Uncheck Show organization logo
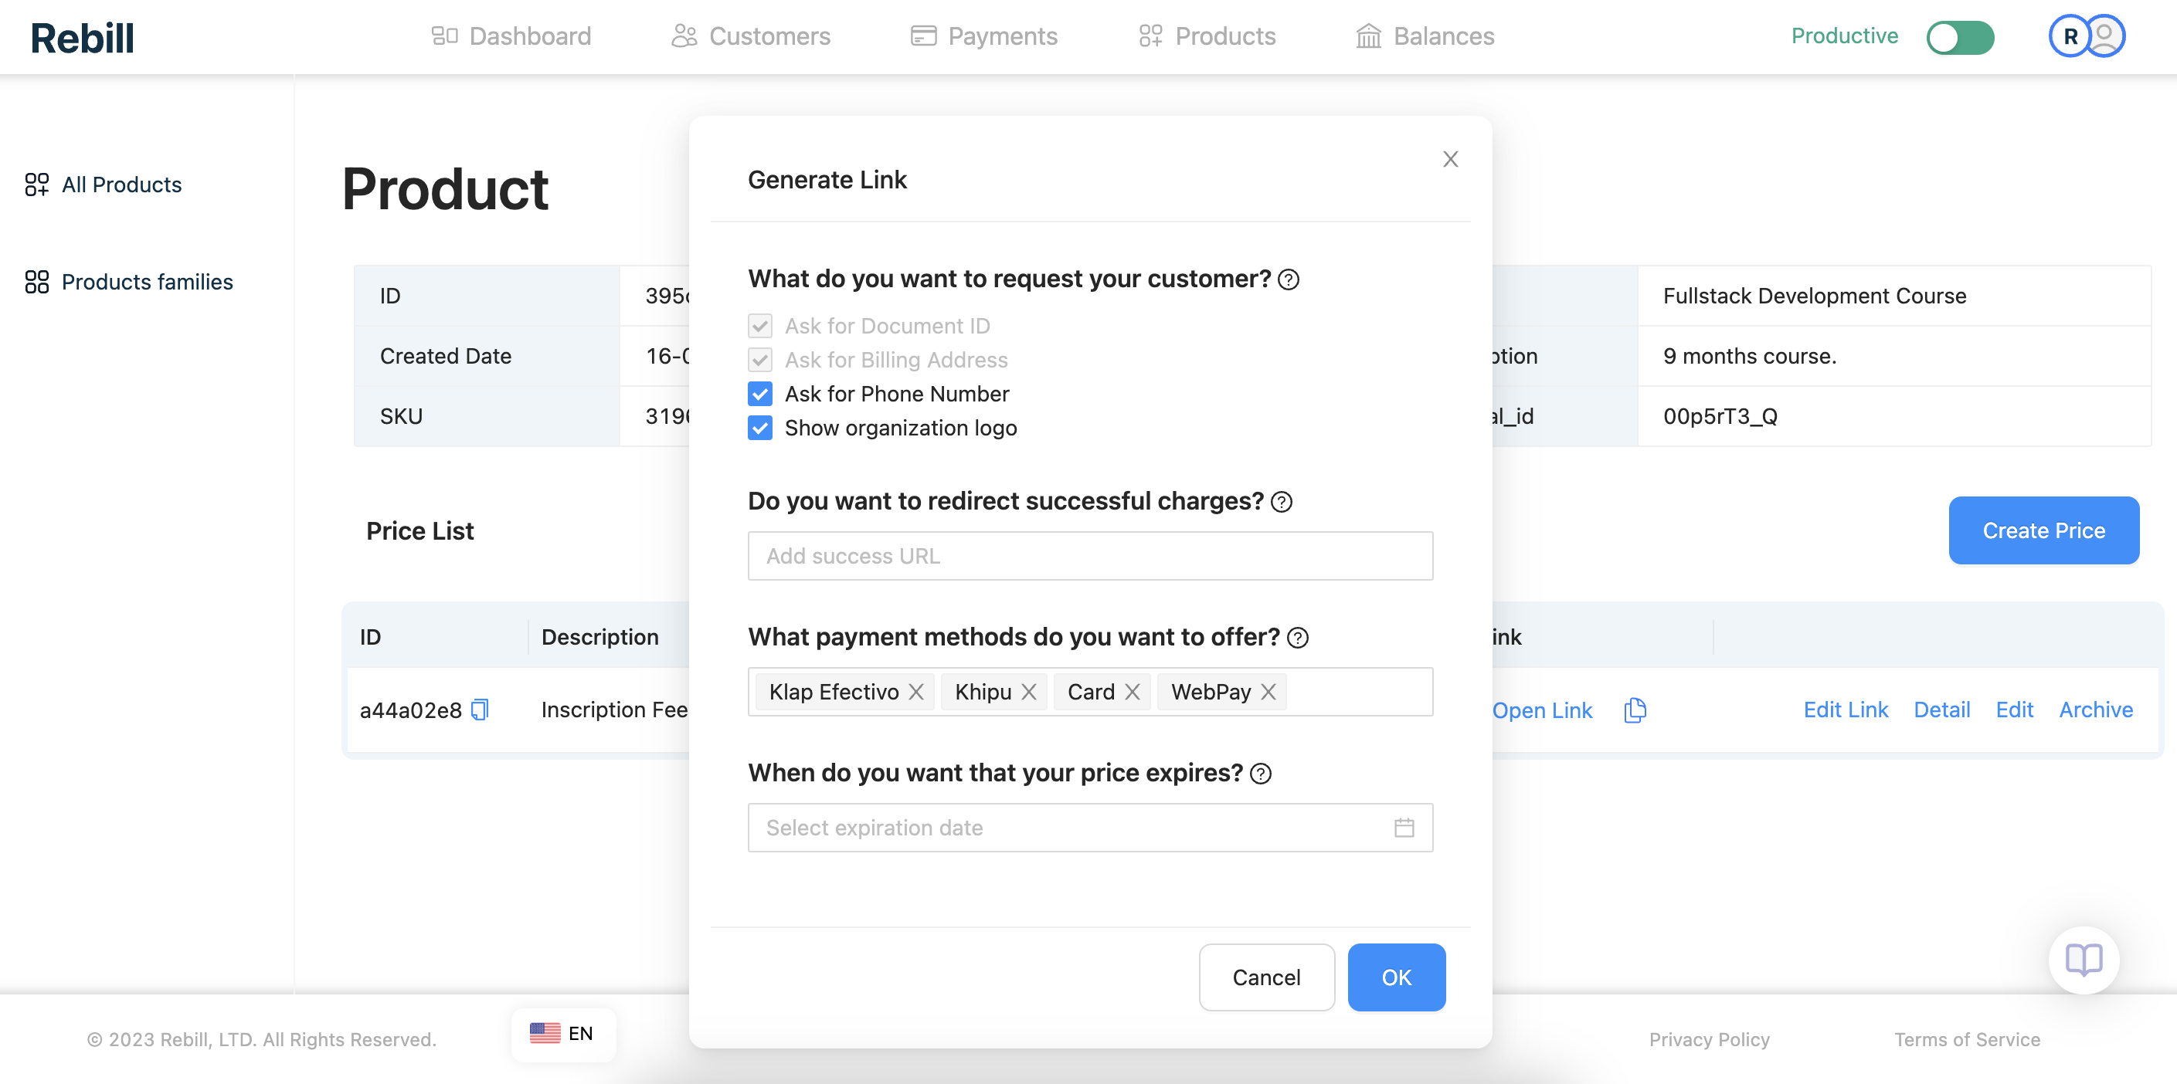Image resolution: width=2177 pixels, height=1084 pixels. click(759, 429)
